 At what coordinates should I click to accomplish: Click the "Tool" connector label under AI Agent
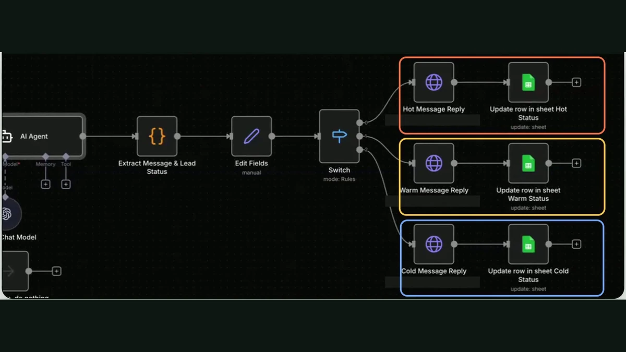pos(66,164)
